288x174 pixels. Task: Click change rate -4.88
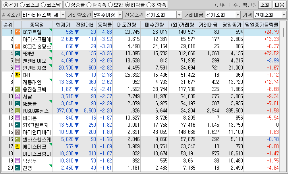[106, 32]
